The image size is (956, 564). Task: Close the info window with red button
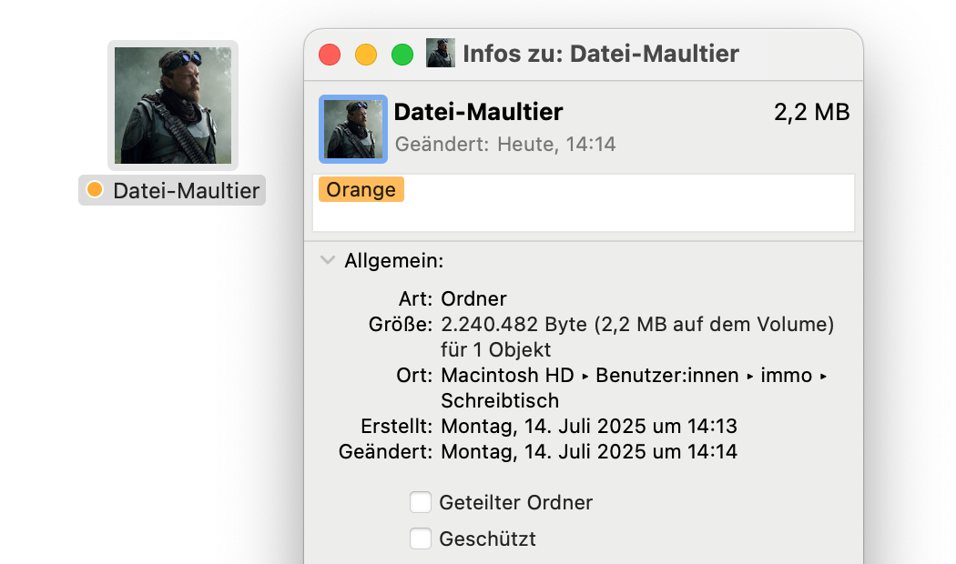[330, 55]
